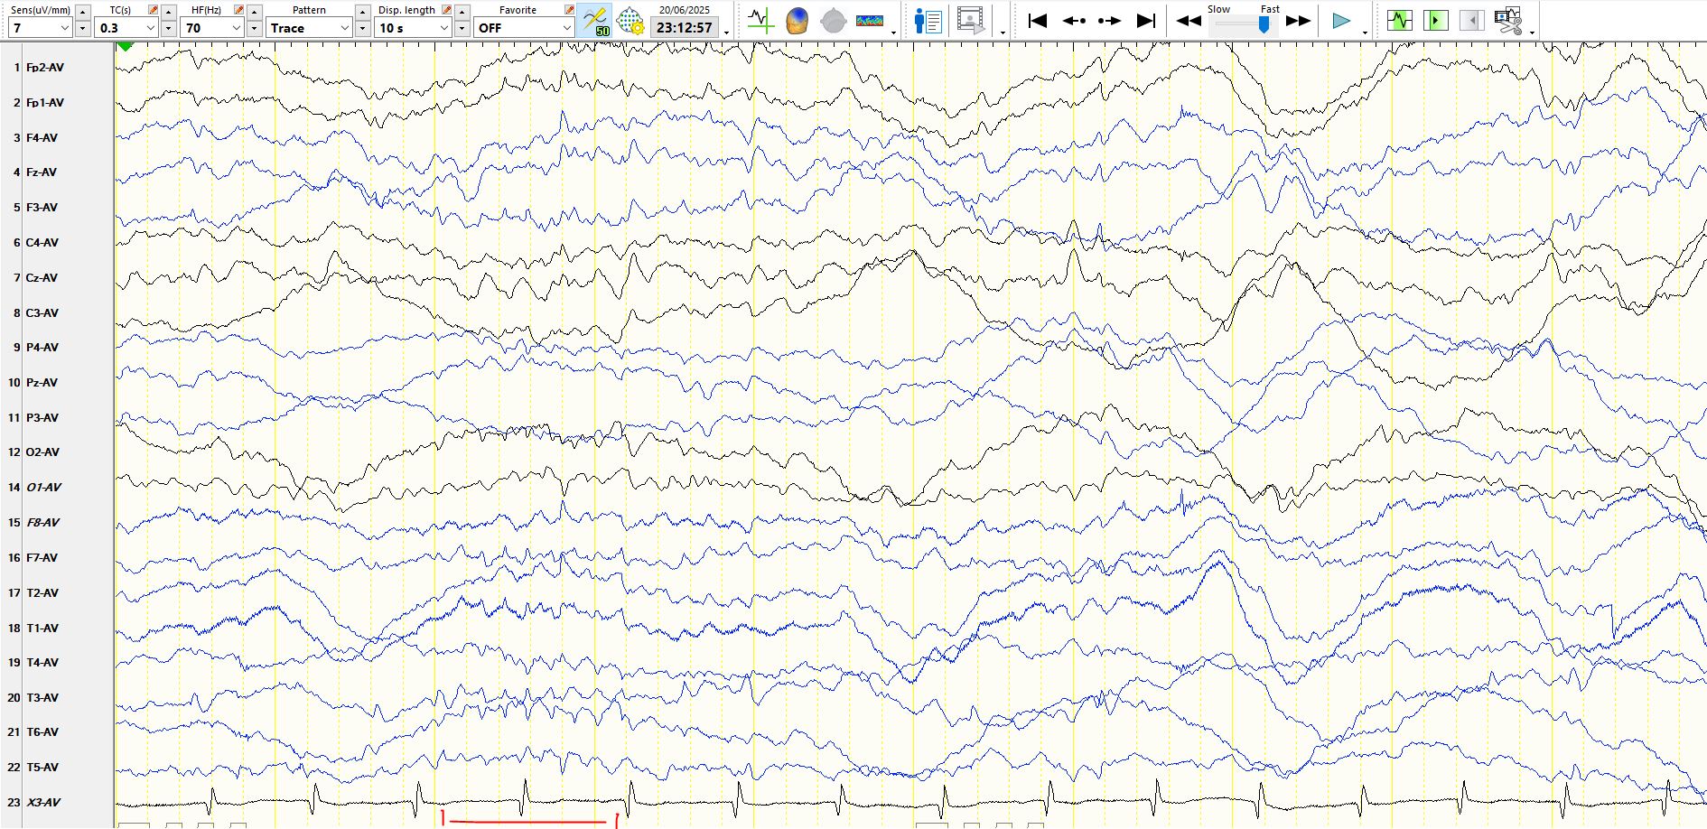
Task: Step forward to the next event
Action: coord(1109,20)
